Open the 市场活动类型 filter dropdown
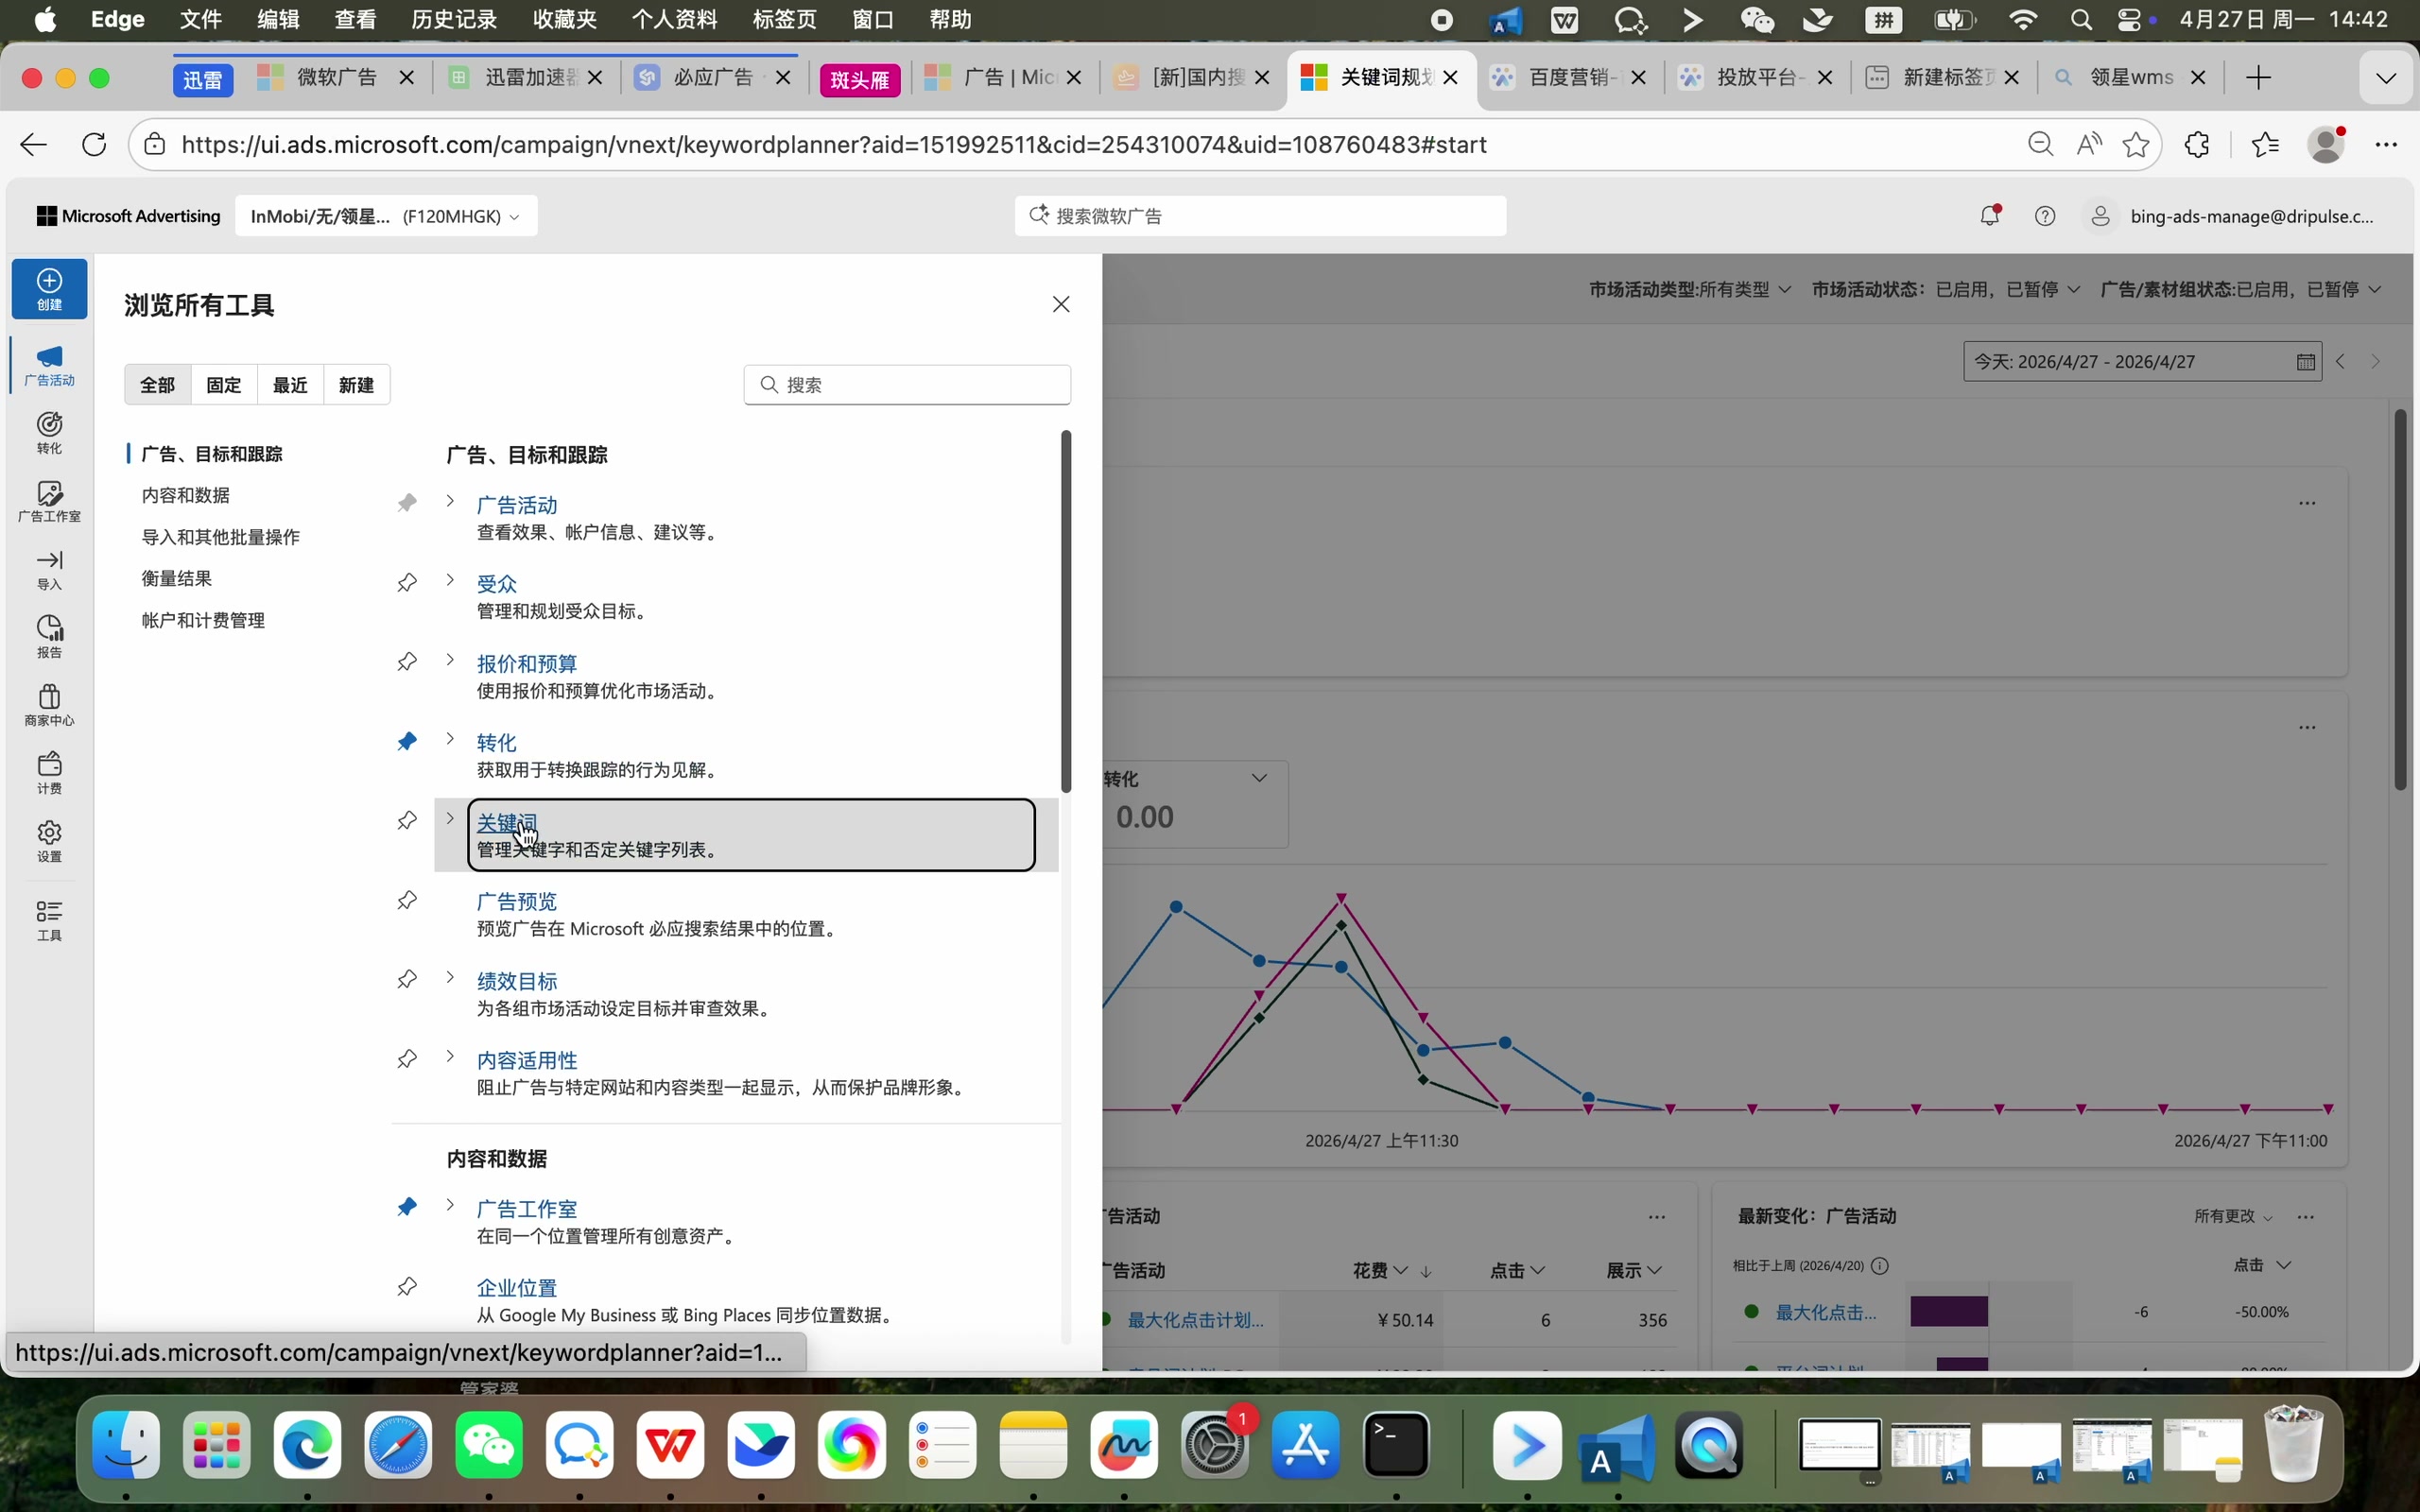This screenshot has width=2420, height=1512. click(x=1690, y=289)
